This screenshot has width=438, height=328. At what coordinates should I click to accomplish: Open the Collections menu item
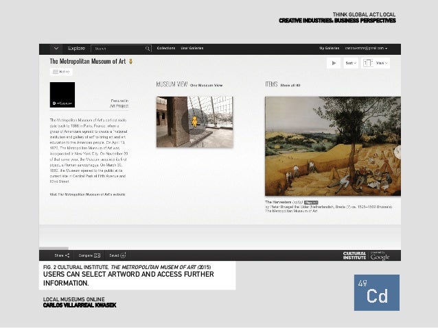pos(166,48)
